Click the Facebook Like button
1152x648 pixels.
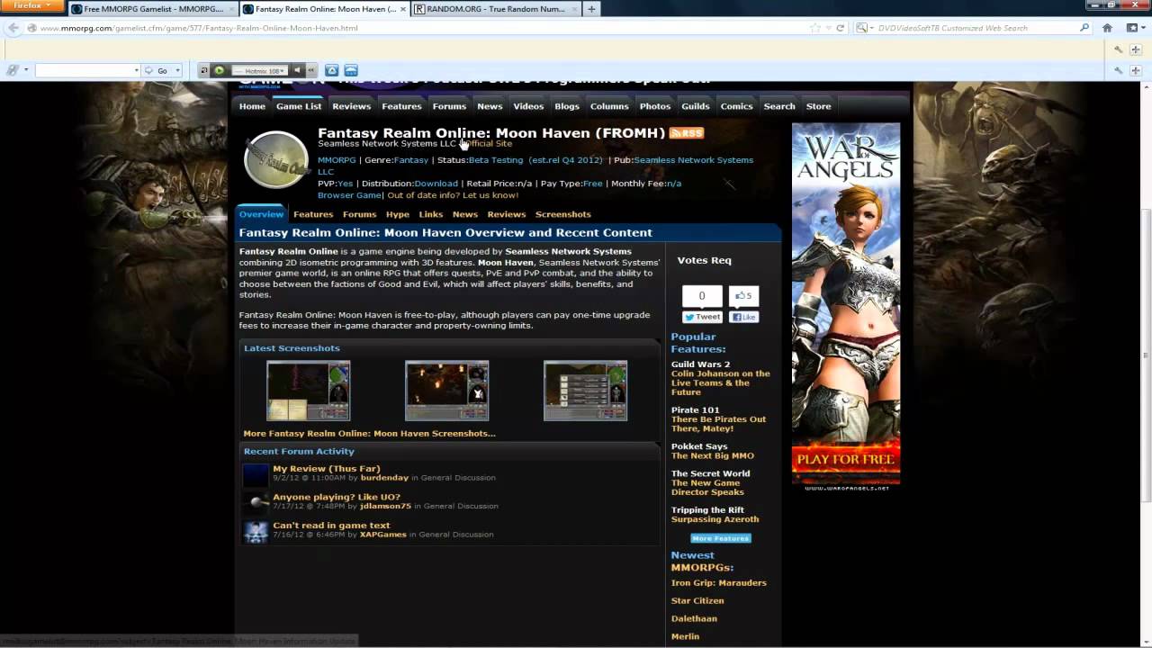click(743, 317)
